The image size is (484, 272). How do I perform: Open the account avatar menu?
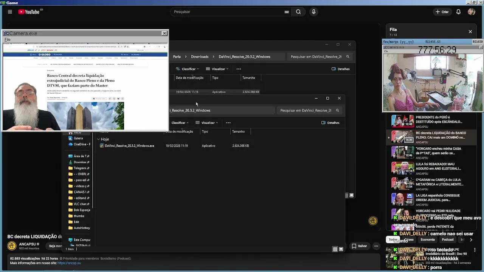tap(471, 12)
